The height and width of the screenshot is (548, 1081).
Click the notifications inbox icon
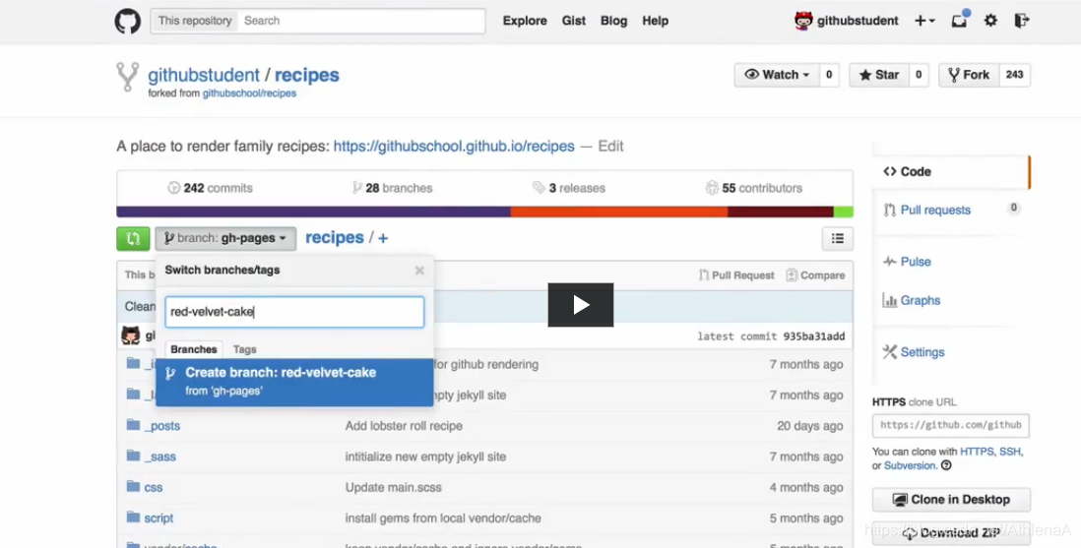[x=959, y=21]
